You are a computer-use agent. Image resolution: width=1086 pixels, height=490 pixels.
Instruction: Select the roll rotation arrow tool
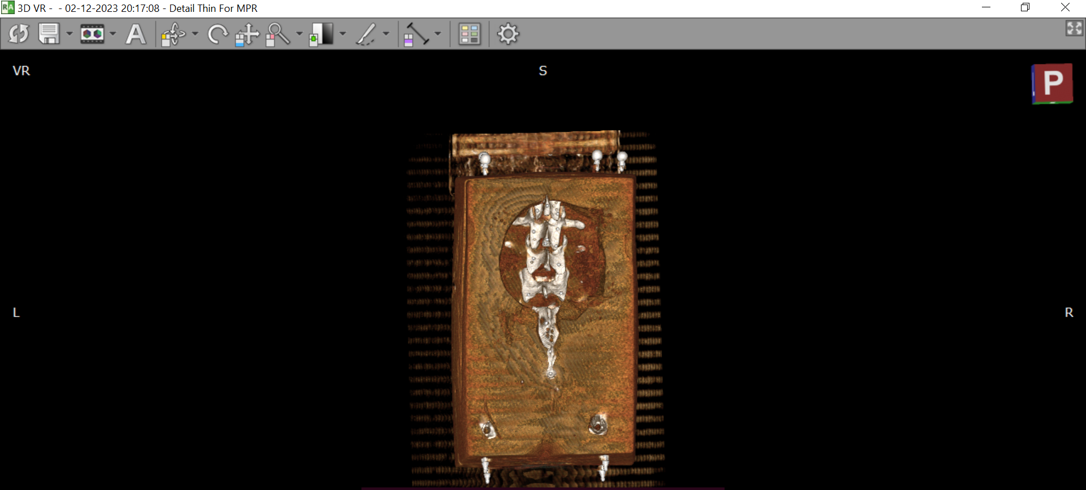[x=217, y=34]
